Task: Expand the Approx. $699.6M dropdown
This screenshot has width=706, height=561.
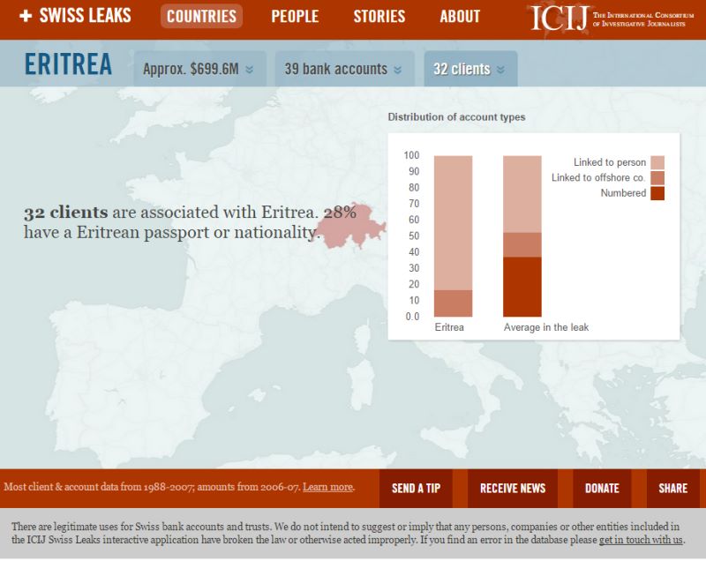Action: pos(199,69)
